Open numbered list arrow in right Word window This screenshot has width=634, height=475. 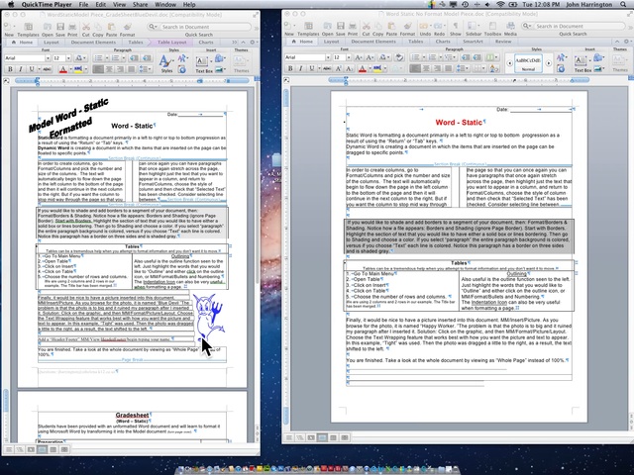(x=441, y=57)
